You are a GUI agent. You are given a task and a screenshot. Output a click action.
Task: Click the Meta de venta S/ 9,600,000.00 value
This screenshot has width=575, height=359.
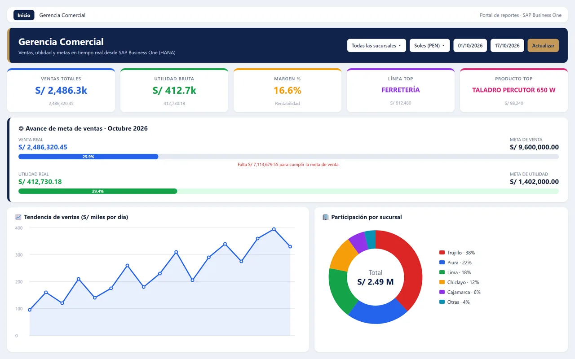click(x=534, y=147)
